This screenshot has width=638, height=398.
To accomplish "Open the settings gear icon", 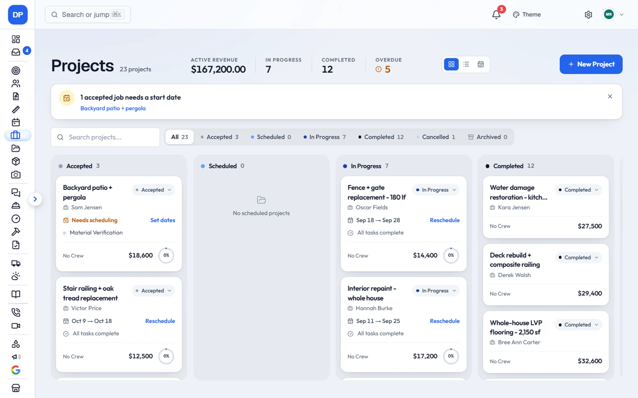I will [x=588, y=15].
